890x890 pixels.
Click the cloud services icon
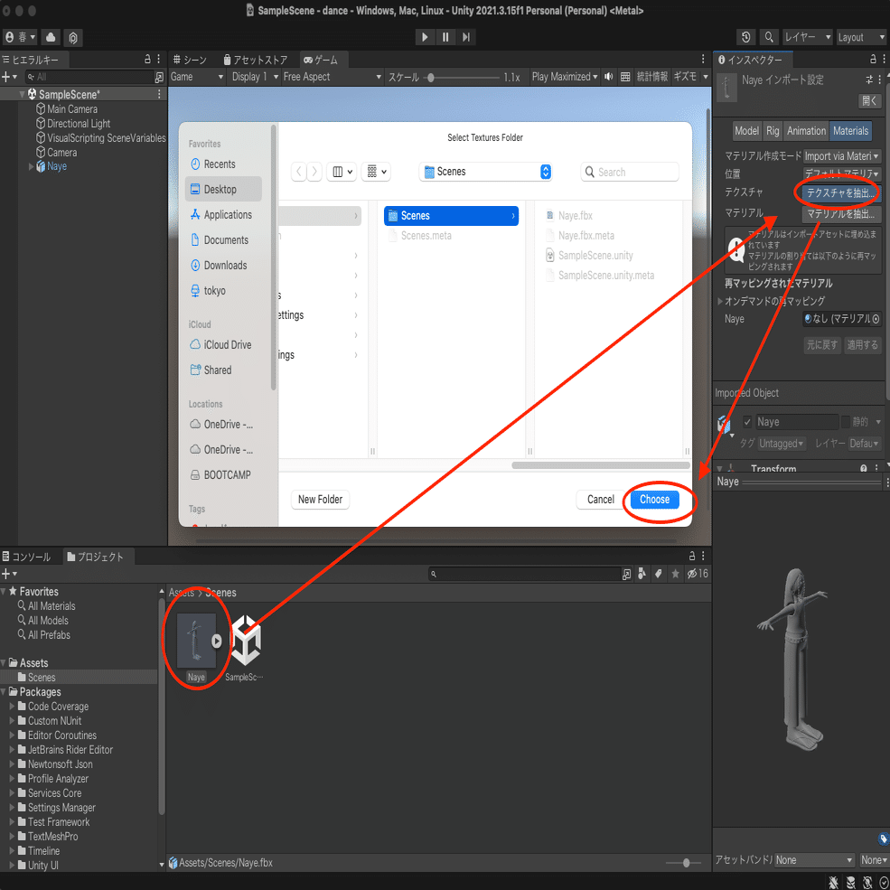click(51, 37)
